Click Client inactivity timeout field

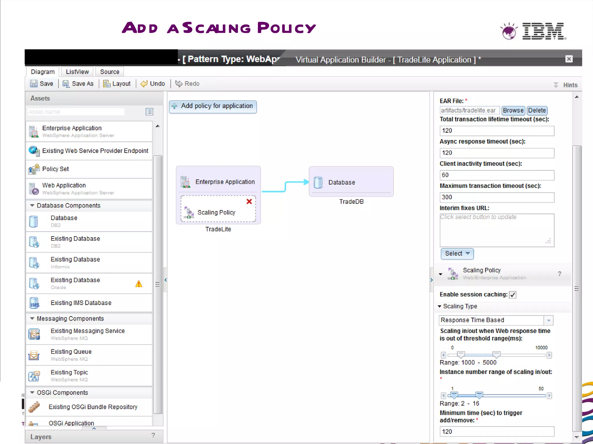[x=497, y=175]
